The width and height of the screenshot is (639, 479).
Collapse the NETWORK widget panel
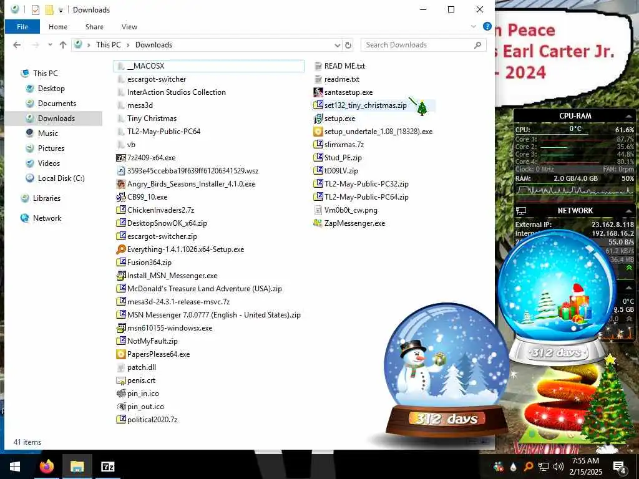point(628,211)
